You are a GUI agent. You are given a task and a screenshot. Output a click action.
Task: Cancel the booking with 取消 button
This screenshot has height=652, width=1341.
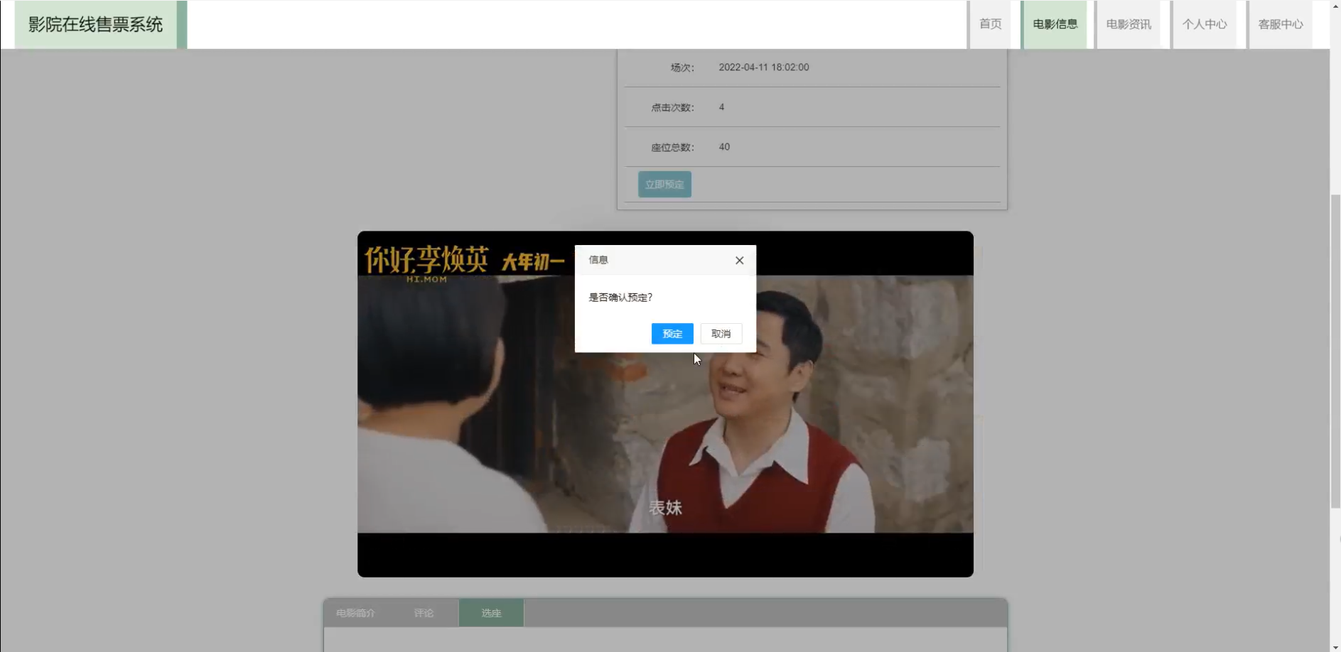pyautogui.click(x=721, y=334)
